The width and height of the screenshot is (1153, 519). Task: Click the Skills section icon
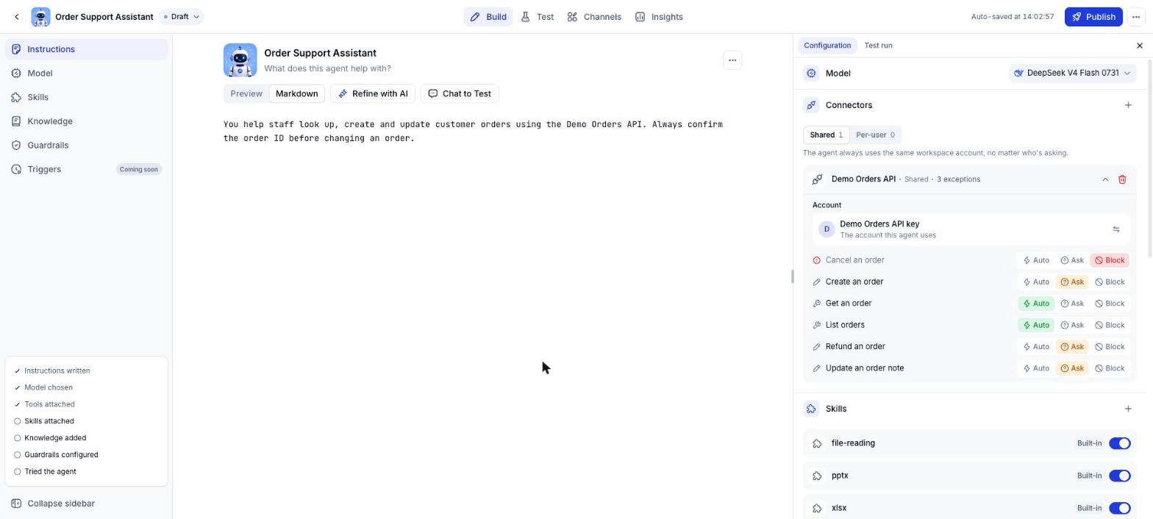tap(811, 409)
